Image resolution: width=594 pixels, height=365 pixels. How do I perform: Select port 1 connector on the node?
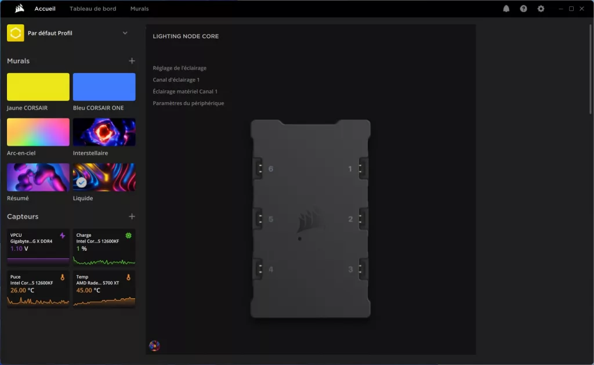click(x=363, y=169)
